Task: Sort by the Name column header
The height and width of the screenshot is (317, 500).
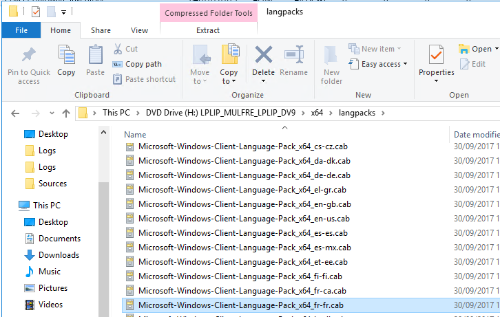Action: [135, 135]
